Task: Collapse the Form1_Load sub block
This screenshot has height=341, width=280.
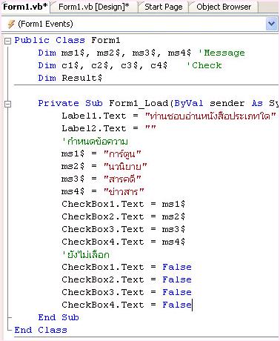Action: coord(7,104)
